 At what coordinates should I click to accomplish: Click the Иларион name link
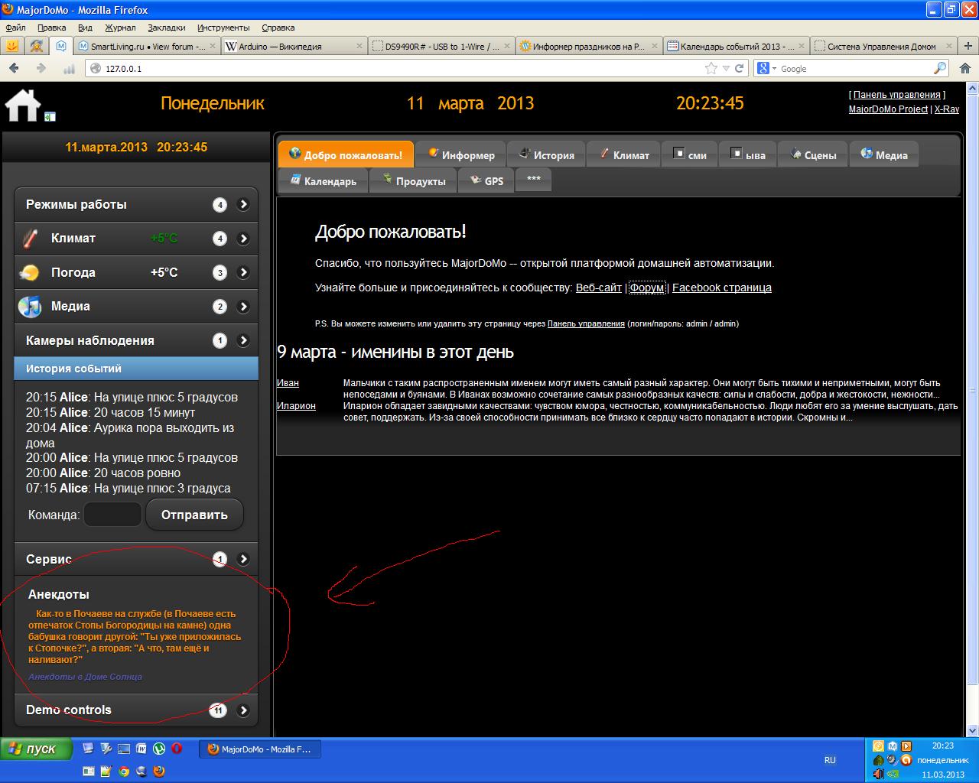pos(296,406)
